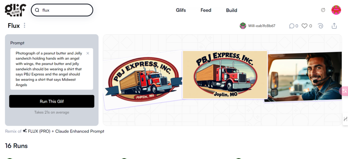Open the Will-eab1fc8b67 author profile

(x=258, y=26)
